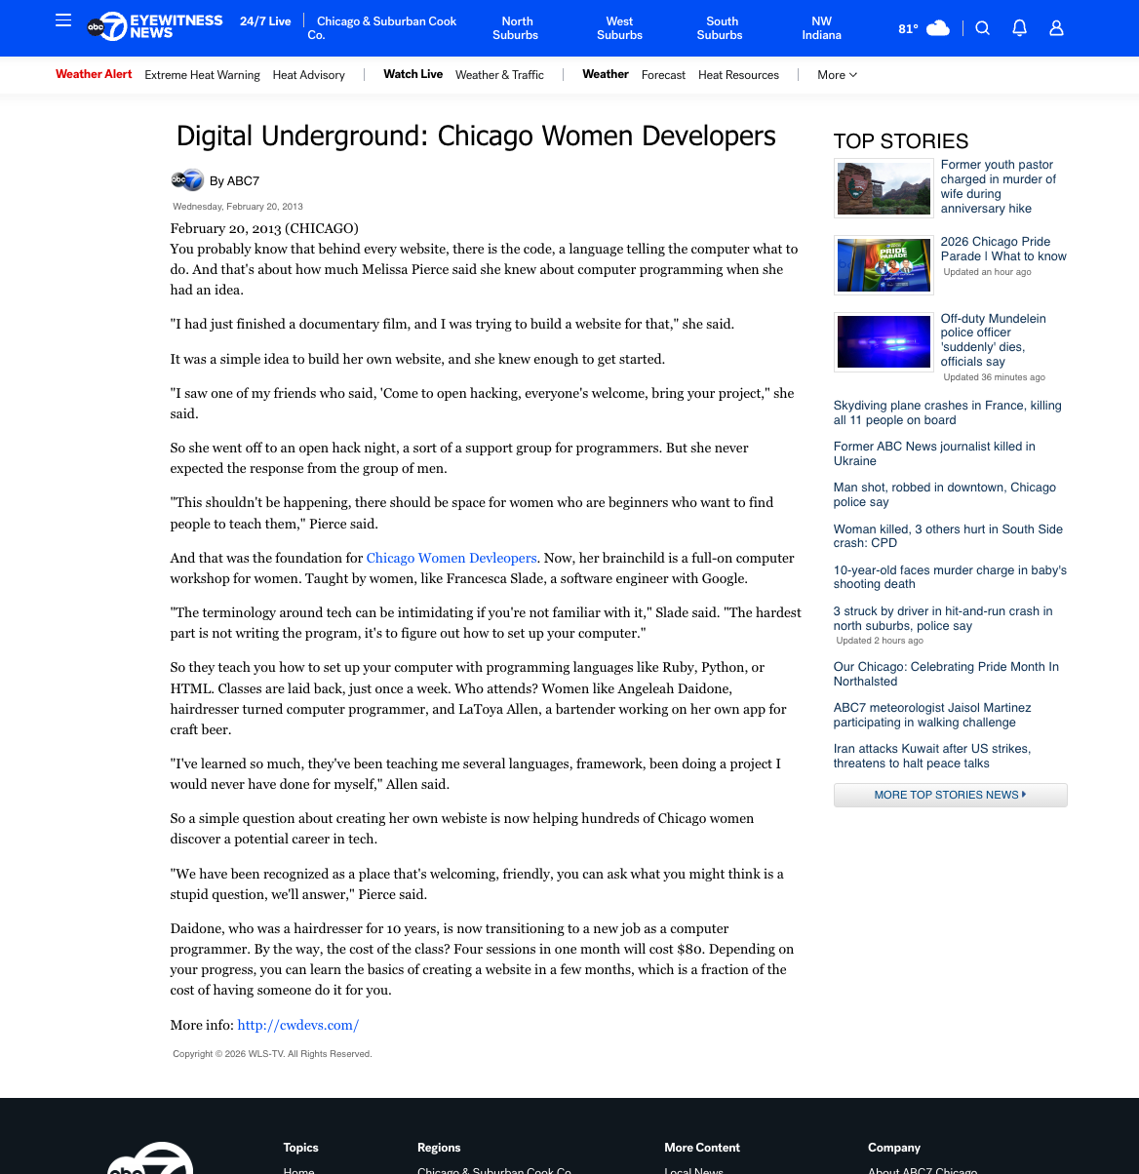This screenshot has width=1139, height=1174.
Task: Open Woman killed, 3 others hurt story
Action: (x=948, y=536)
